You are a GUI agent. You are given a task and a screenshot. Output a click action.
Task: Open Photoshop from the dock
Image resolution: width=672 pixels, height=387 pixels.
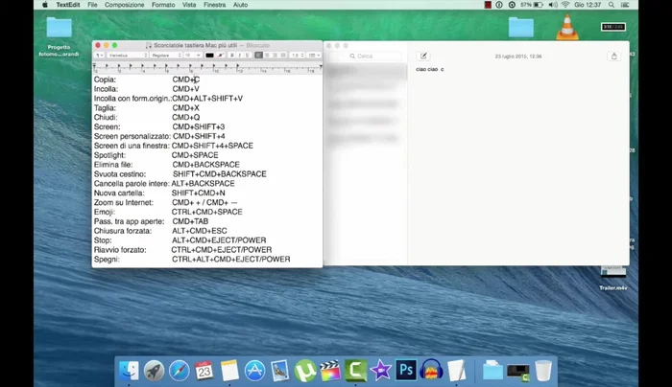(406, 370)
